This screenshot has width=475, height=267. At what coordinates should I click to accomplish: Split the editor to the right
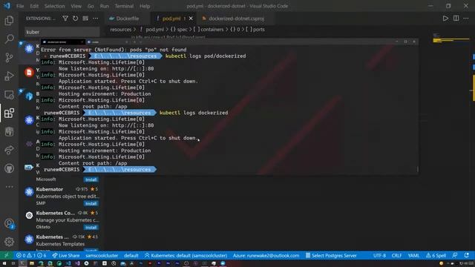tap(456, 19)
